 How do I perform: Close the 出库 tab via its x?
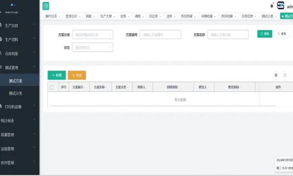click(x=128, y=17)
